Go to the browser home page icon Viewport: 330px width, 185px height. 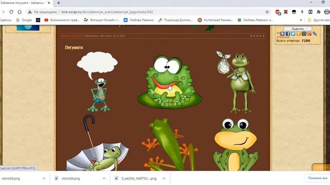click(x=20, y=12)
